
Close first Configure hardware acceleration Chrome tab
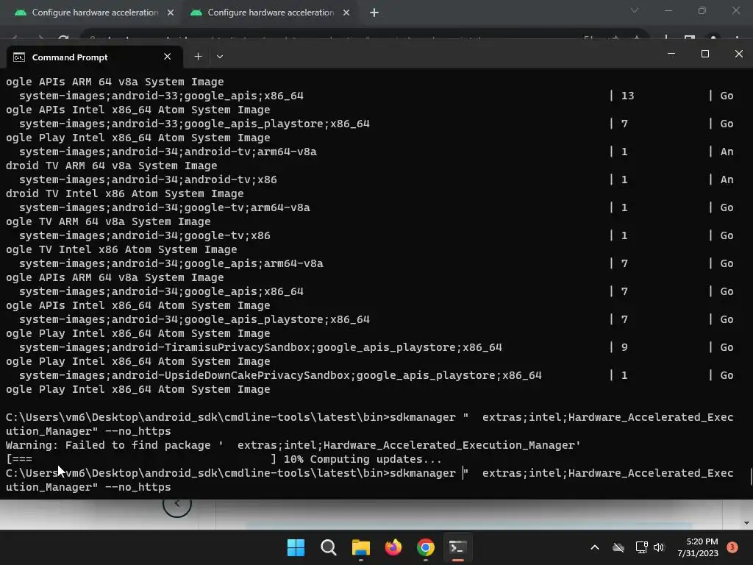click(171, 13)
